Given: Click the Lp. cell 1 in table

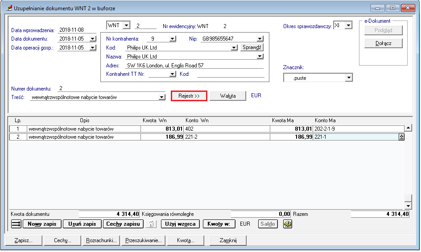Looking at the screenshot, I should [18, 129].
